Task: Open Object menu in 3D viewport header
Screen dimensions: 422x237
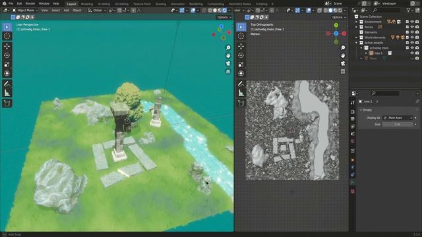Action: coord(76,11)
